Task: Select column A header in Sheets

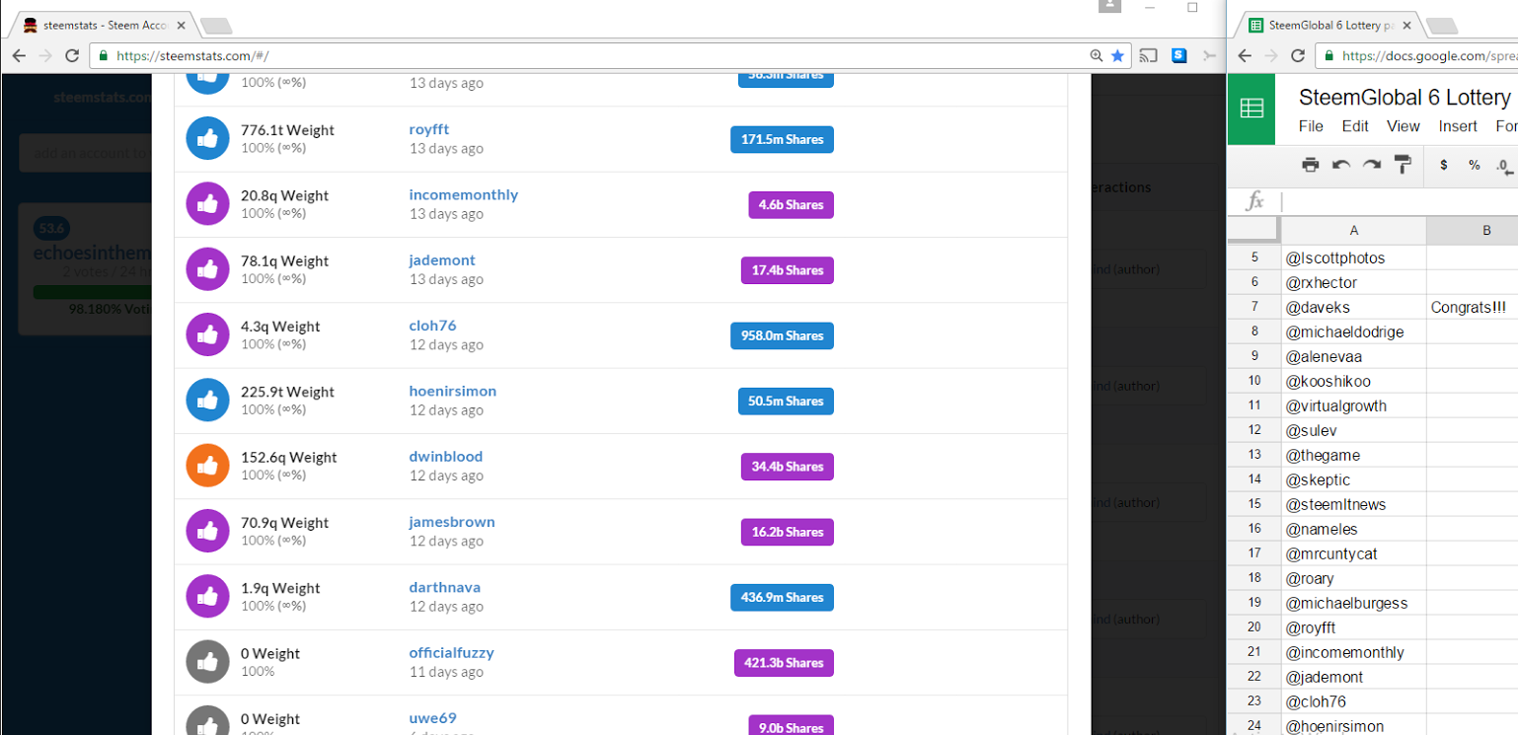Action: coord(1353,231)
